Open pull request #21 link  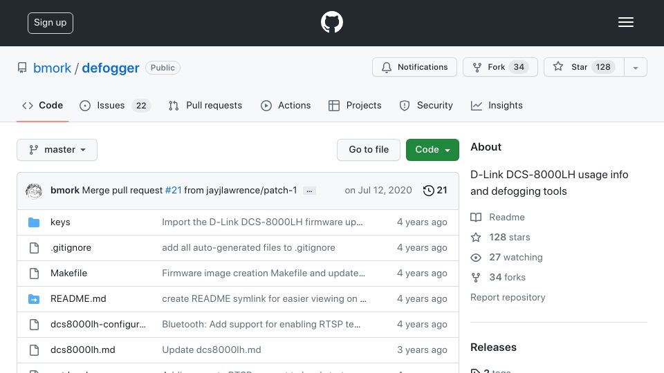173,191
